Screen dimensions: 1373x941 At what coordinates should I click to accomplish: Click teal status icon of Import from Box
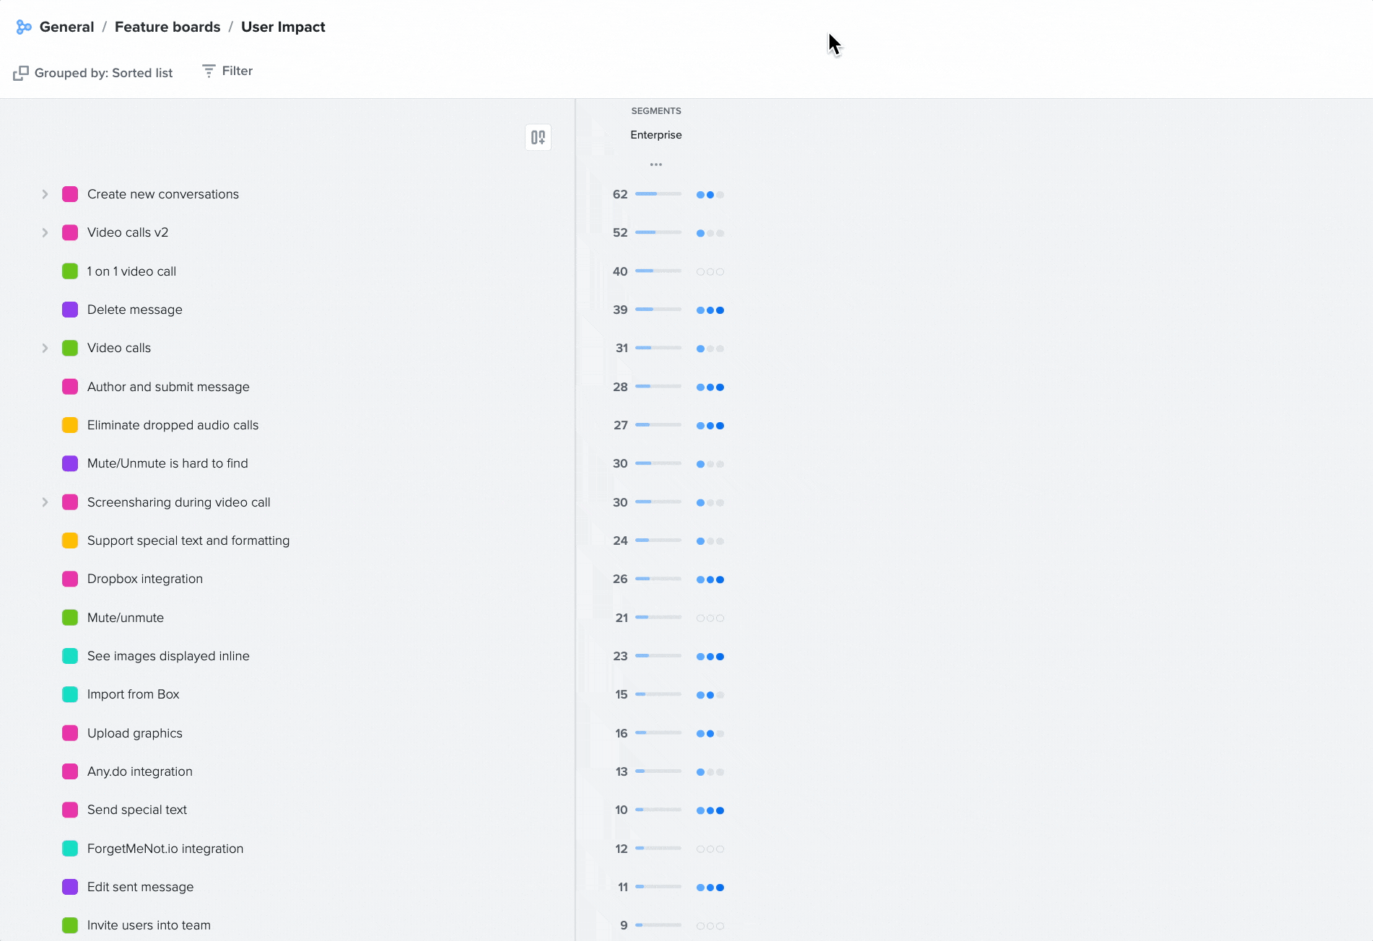pyautogui.click(x=70, y=694)
